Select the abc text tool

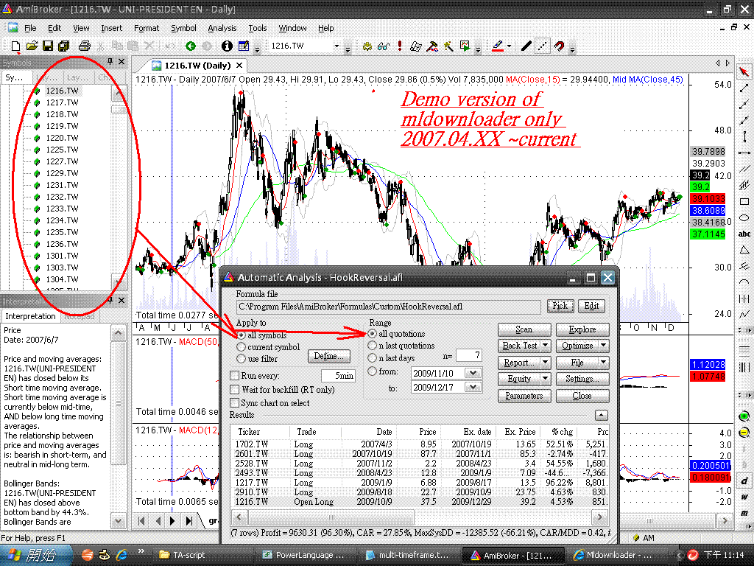click(744, 234)
